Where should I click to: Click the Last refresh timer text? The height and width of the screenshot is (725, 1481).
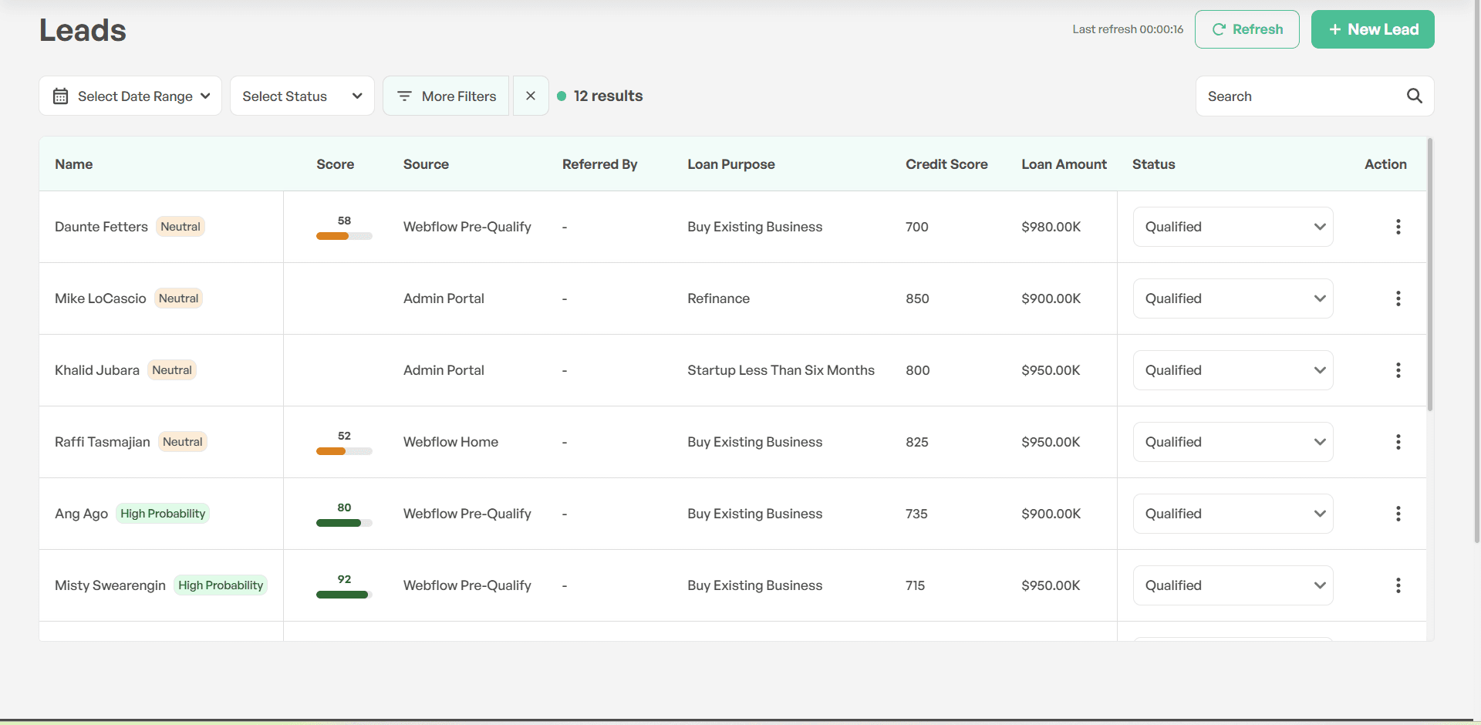1128,29
